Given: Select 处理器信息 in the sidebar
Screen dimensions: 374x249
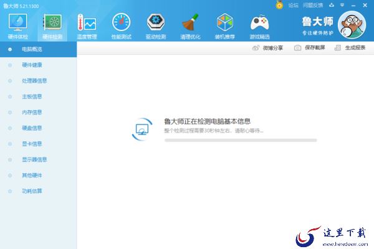Looking at the screenshot, I should pyautogui.click(x=38, y=81).
